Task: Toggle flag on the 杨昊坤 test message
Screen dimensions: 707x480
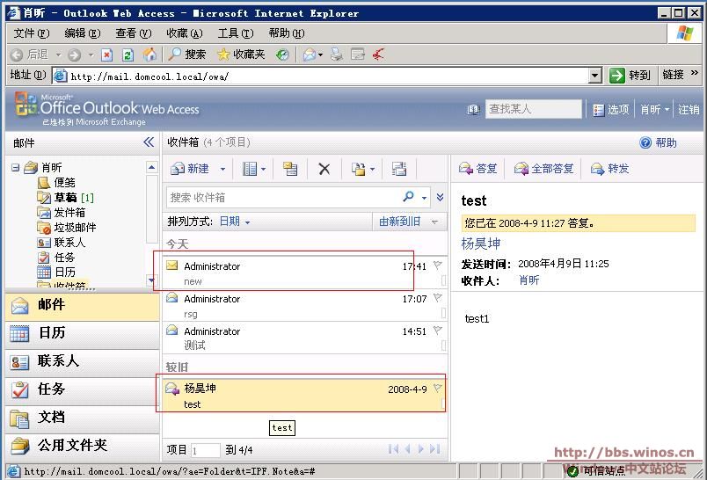Action: 438,389
